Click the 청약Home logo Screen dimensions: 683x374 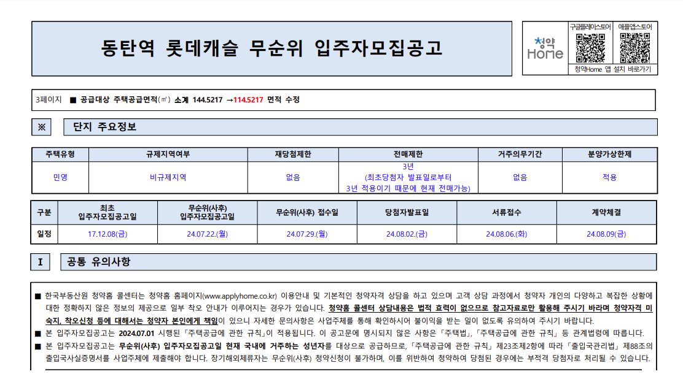coord(545,48)
